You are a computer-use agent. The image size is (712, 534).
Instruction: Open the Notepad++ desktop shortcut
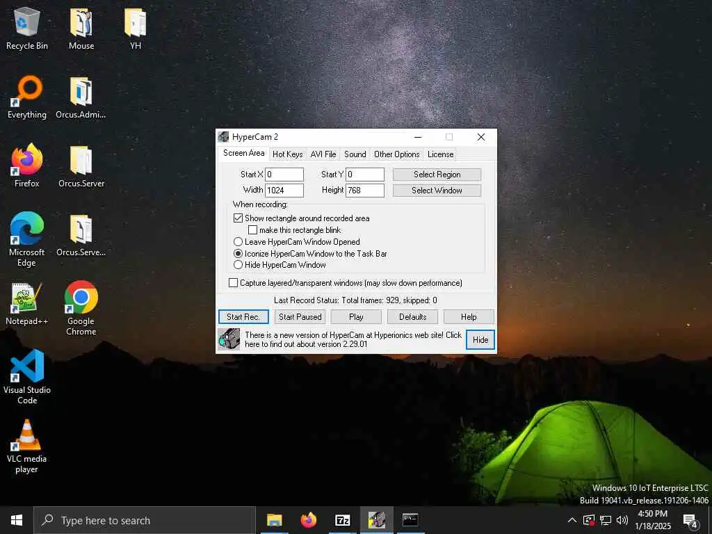point(27,304)
